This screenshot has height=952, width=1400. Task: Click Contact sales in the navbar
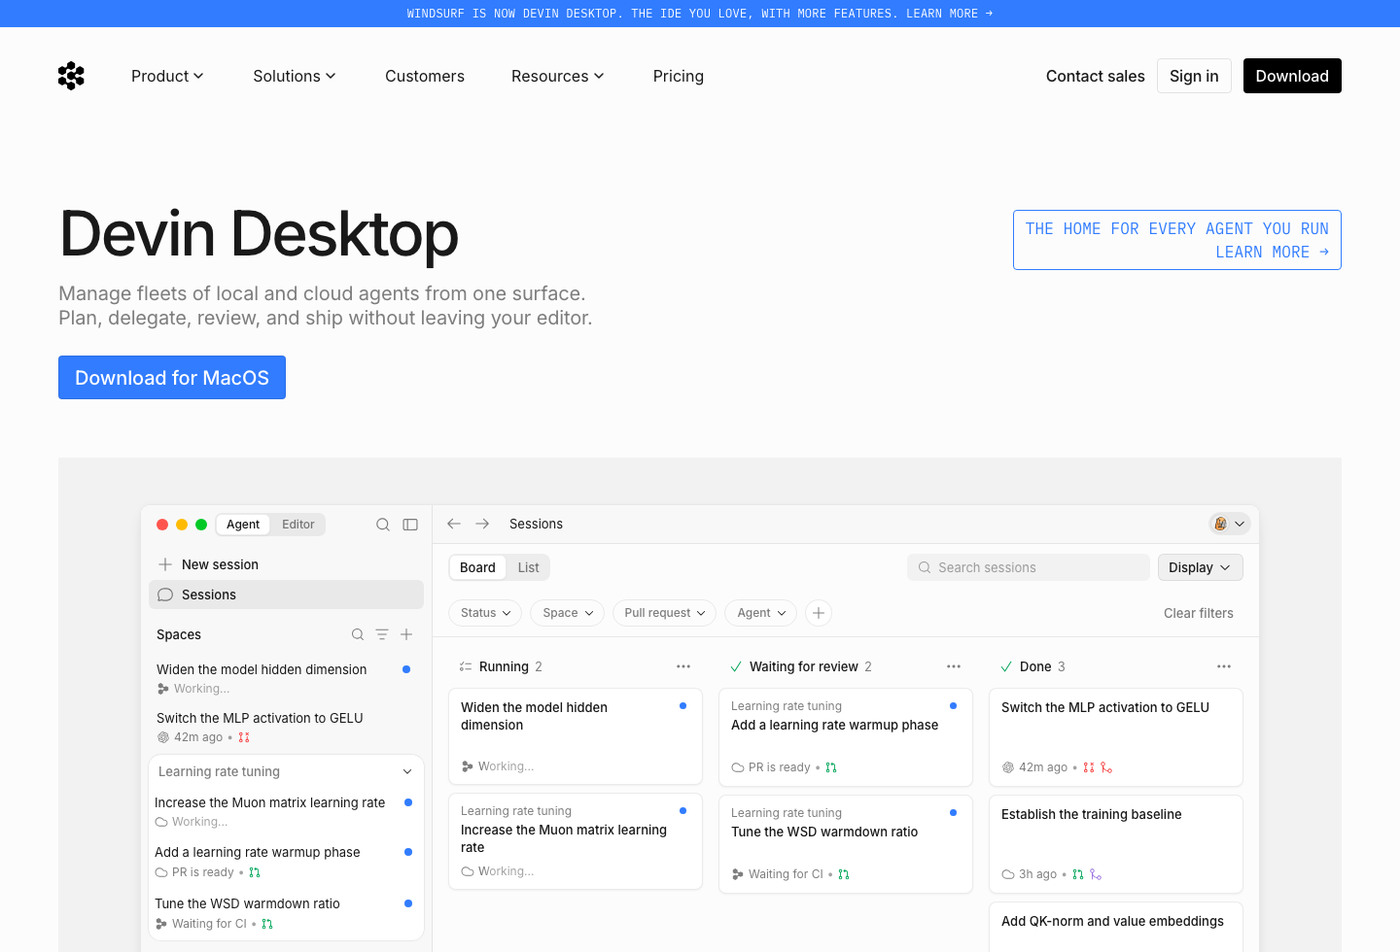tap(1096, 76)
